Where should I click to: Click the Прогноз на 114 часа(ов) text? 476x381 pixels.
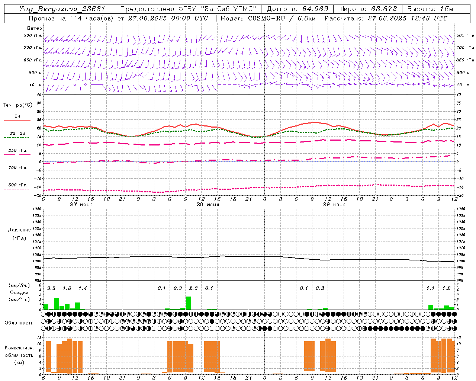click(71, 18)
